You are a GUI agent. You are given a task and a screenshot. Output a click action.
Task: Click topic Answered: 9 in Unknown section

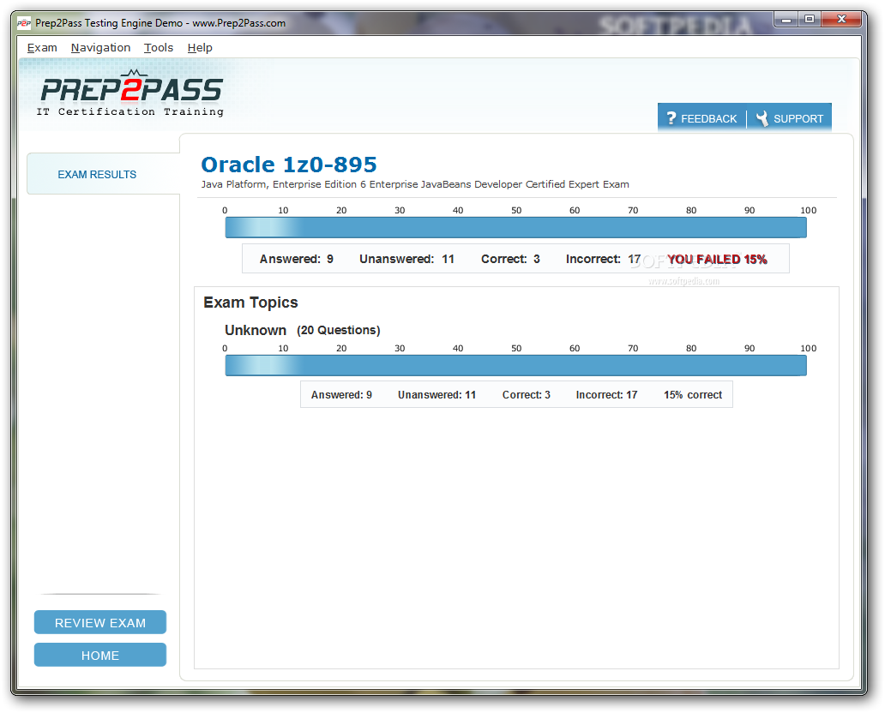click(x=341, y=395)
